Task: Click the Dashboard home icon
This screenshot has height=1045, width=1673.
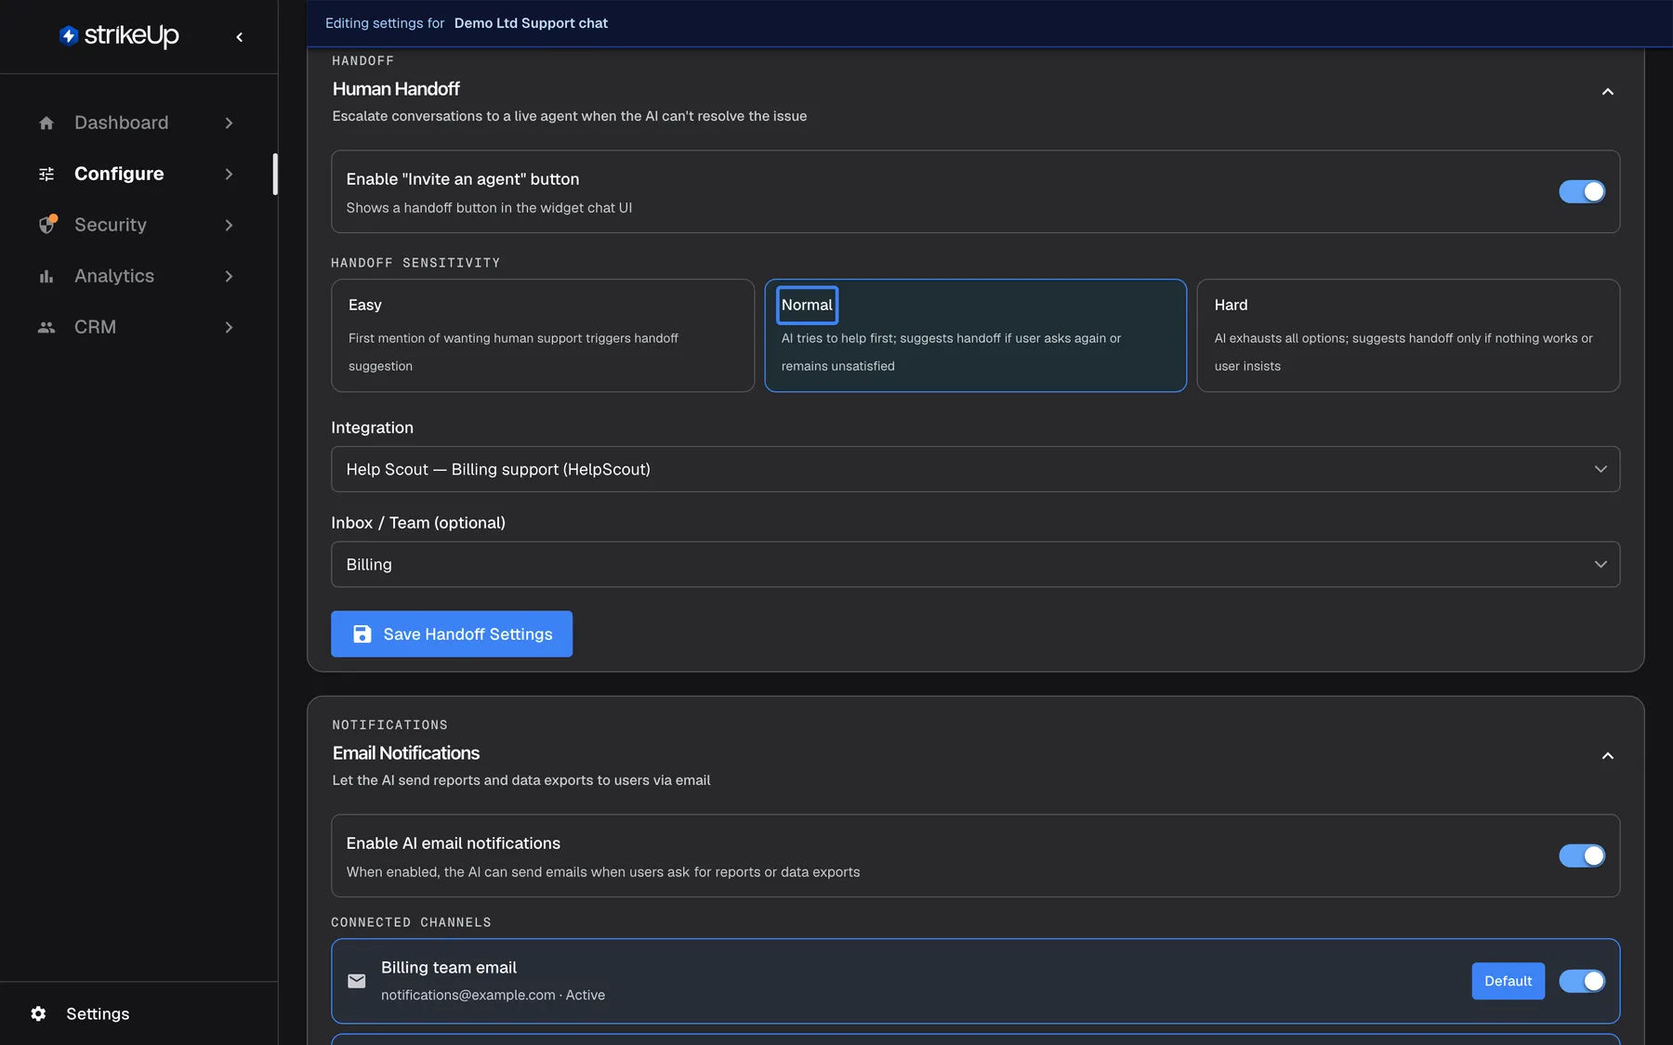Action: tap(46, 123)
